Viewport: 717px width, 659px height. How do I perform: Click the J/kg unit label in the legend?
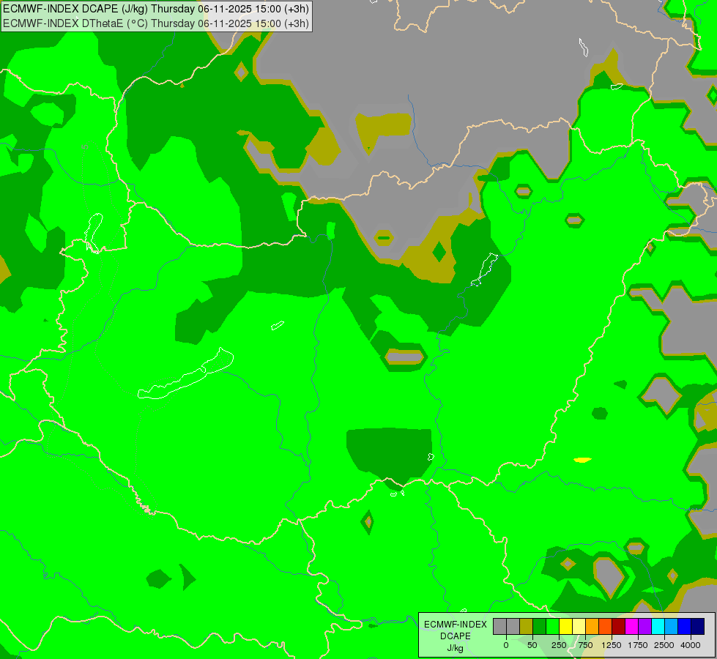pos(455,649)
